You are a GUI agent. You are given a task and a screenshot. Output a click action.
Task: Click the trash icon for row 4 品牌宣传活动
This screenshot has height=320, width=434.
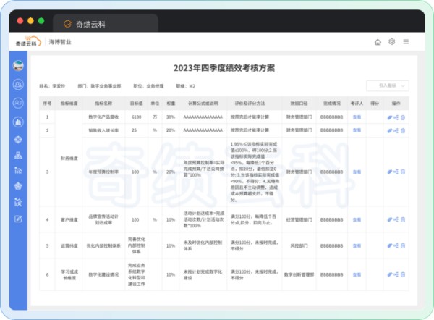click(403, 219)
